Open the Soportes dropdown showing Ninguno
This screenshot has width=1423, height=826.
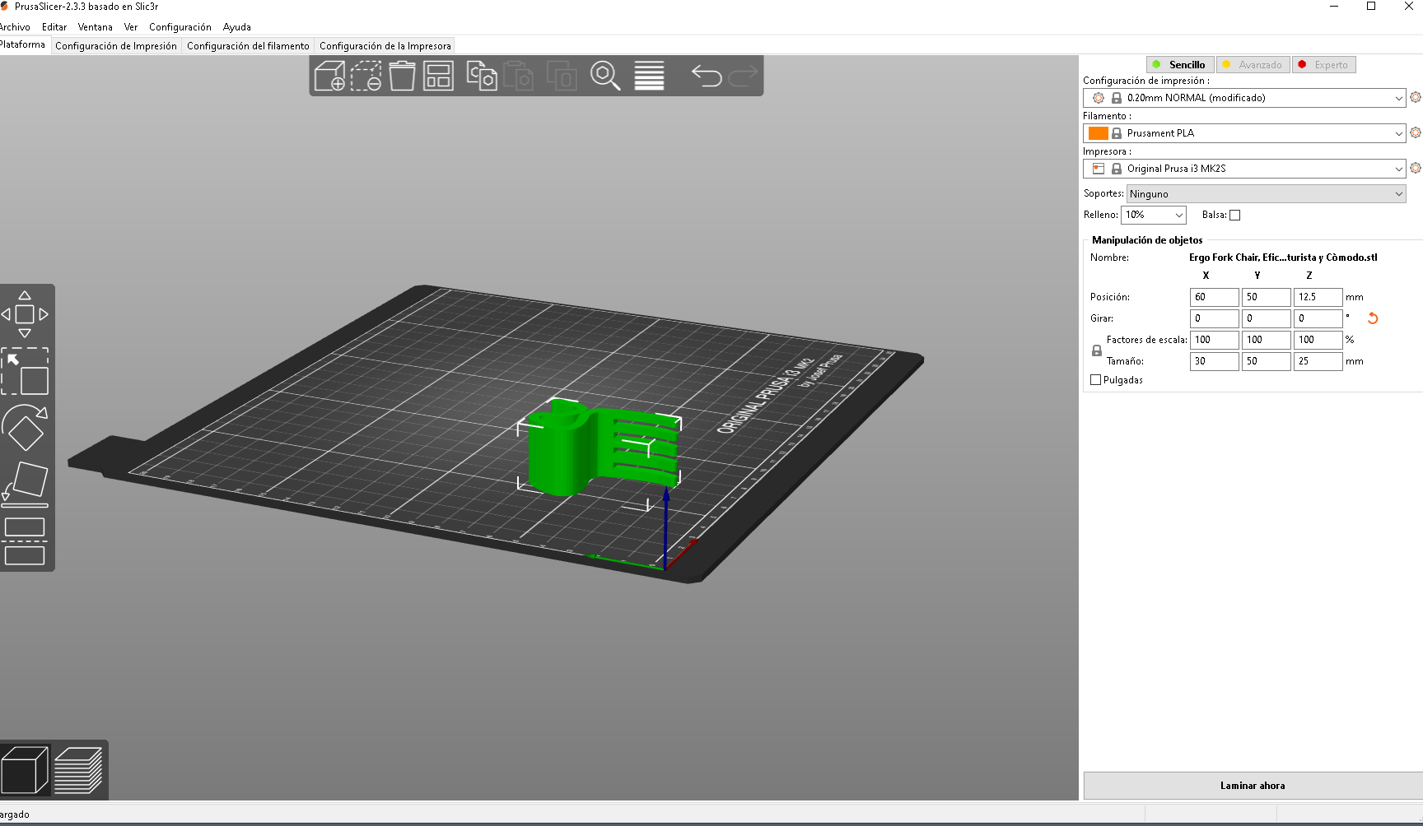1267,194
